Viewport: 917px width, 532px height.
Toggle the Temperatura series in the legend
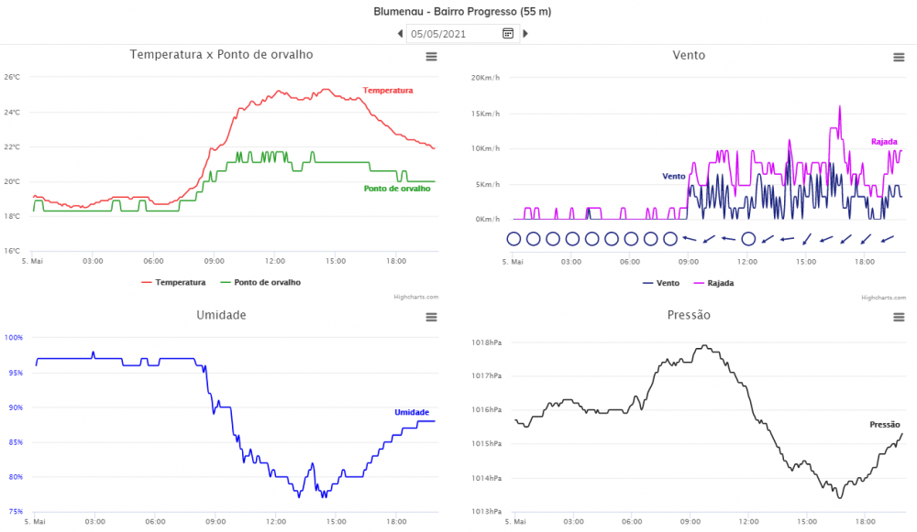pos(173,282)
